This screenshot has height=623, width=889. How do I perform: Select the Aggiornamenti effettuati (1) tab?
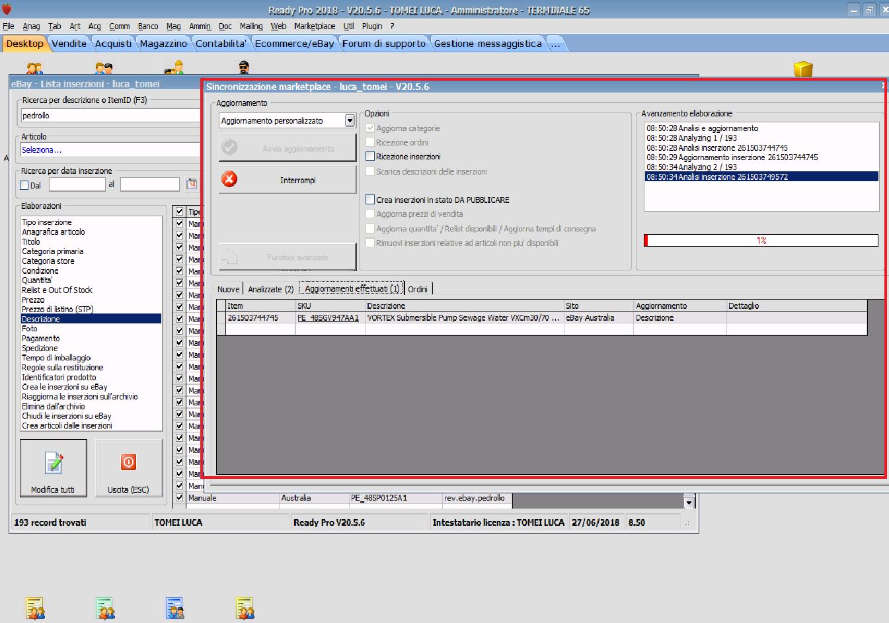coord(352,289)
